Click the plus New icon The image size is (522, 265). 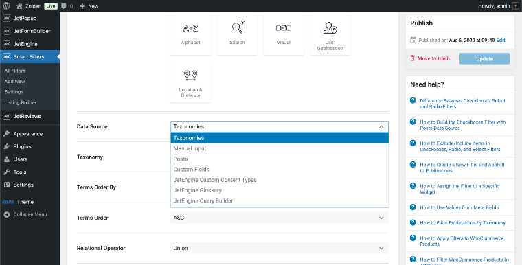(x=82, y=6)
